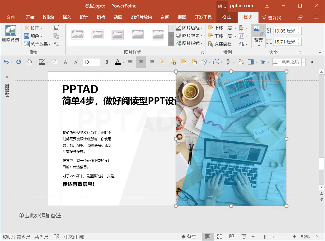Open the Artistic Effects (艺术效果) menu
325x241 pixels.
coord(37,44)
